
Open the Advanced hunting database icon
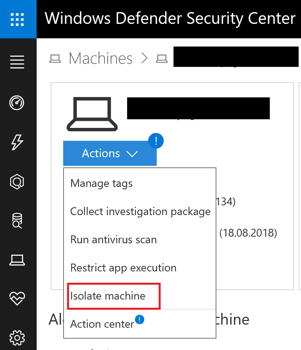17,221
